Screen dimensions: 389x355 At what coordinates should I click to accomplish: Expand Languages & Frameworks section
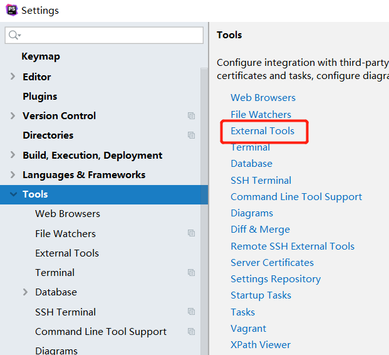pyautogui.click(x=13, y=174)
